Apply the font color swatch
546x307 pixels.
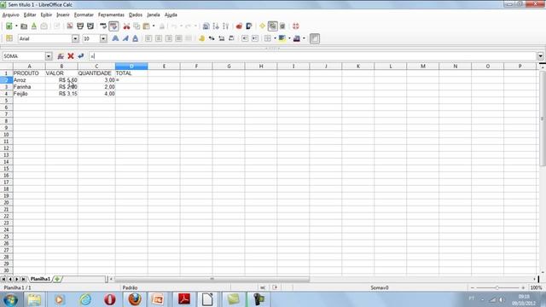coord(297,38)
